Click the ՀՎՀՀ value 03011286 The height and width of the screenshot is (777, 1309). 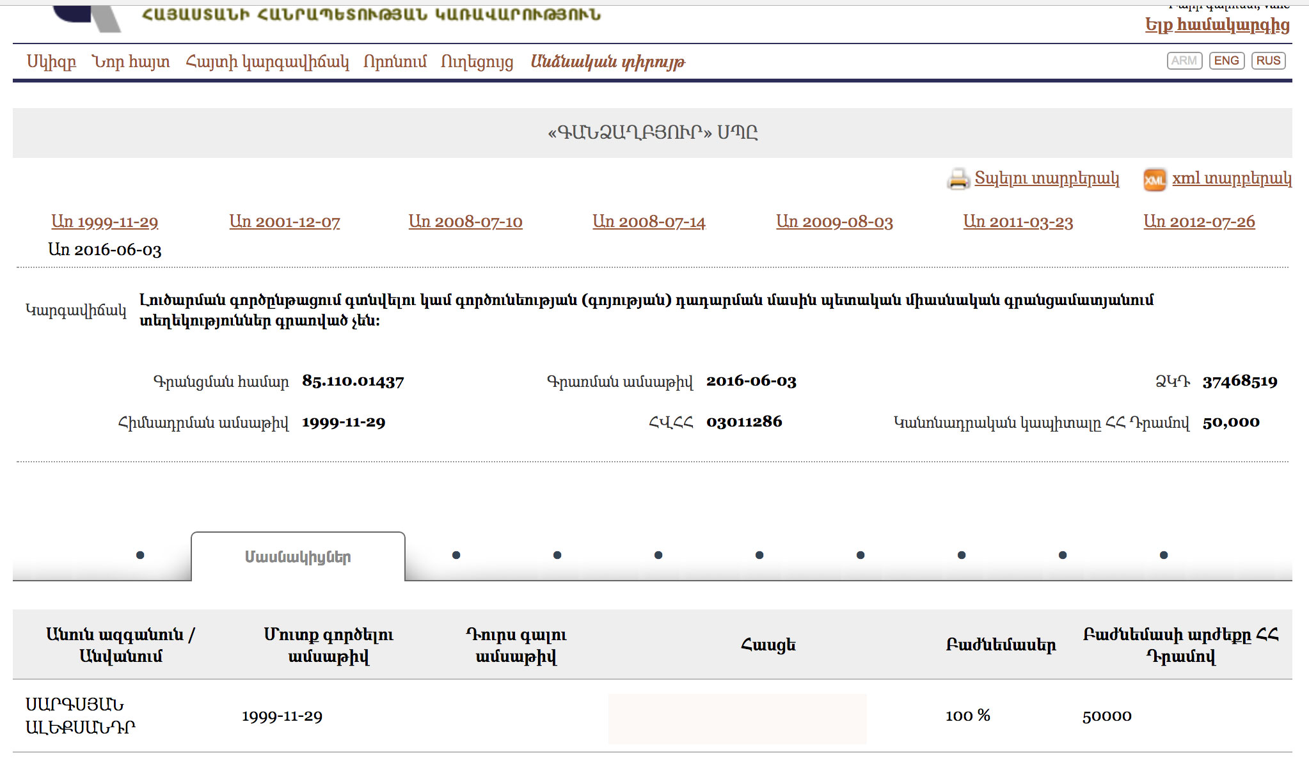click(744, 422)
